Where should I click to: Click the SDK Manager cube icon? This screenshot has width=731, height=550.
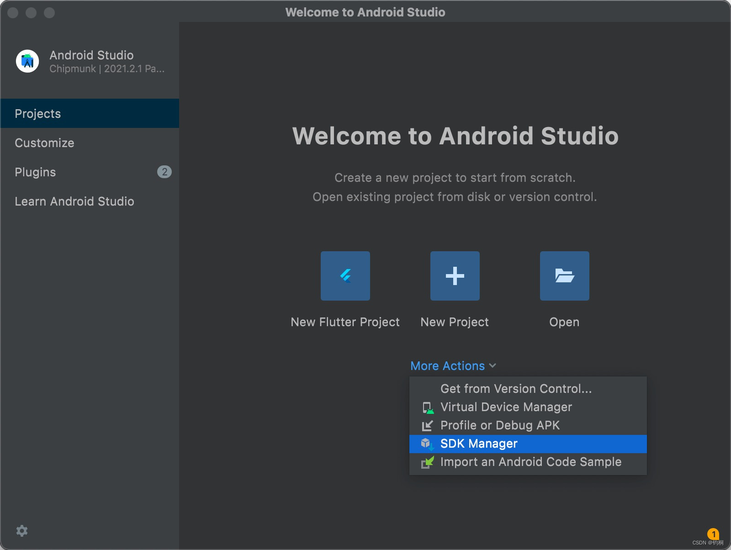tap(427, 444)
